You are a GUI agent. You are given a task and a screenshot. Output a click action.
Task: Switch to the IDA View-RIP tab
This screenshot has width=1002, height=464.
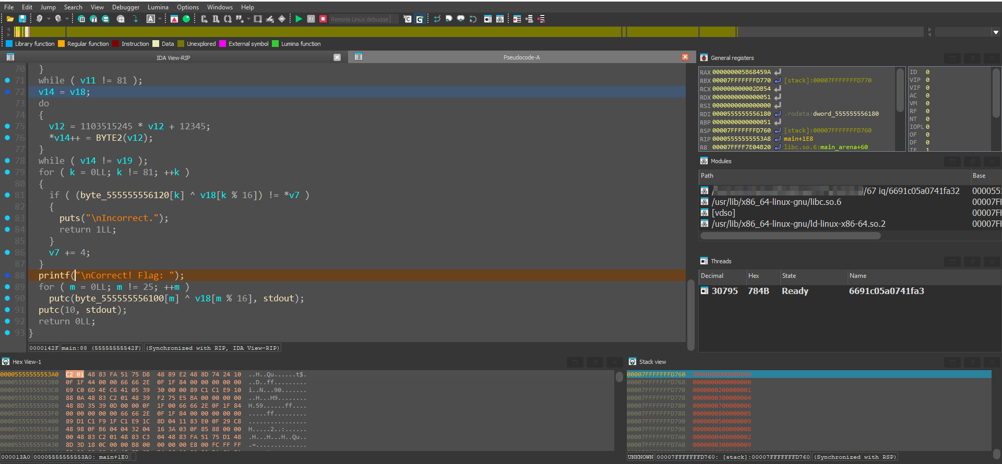pos(173,58)
